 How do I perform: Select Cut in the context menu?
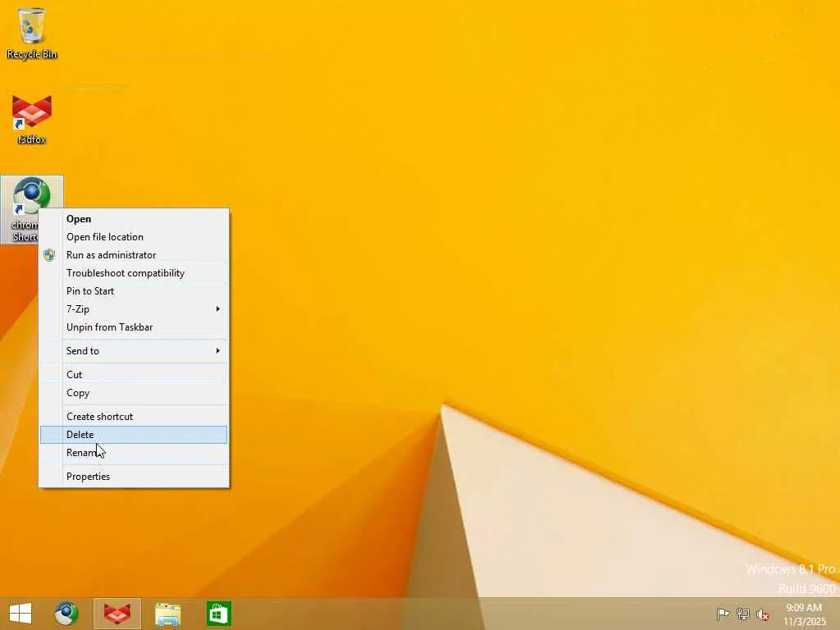point(134,374)
